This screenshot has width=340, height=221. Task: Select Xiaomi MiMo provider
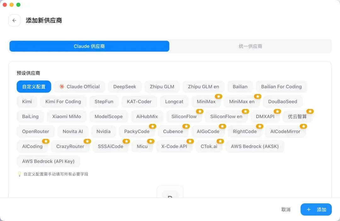point(66,116)
